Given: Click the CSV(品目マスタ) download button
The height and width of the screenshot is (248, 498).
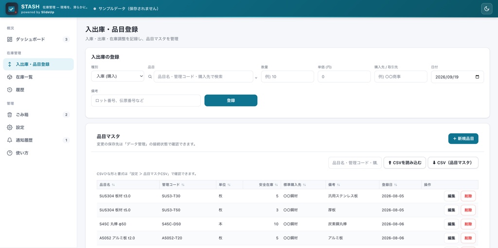Looking at the screenshot, I should (x=453, y=162).
